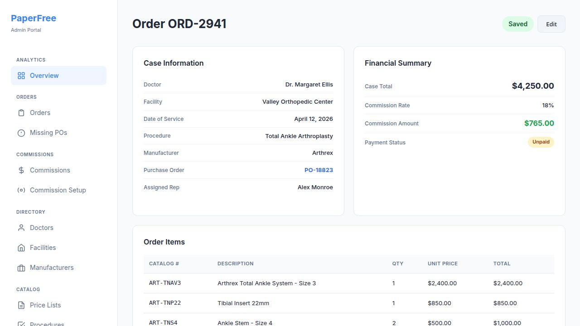Go to the Orders page
Viewport: 580px width, 326px height.
click(40, 113)
